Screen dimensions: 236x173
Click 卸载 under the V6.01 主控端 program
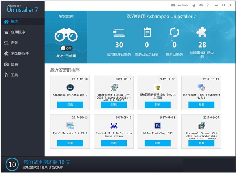158,105
